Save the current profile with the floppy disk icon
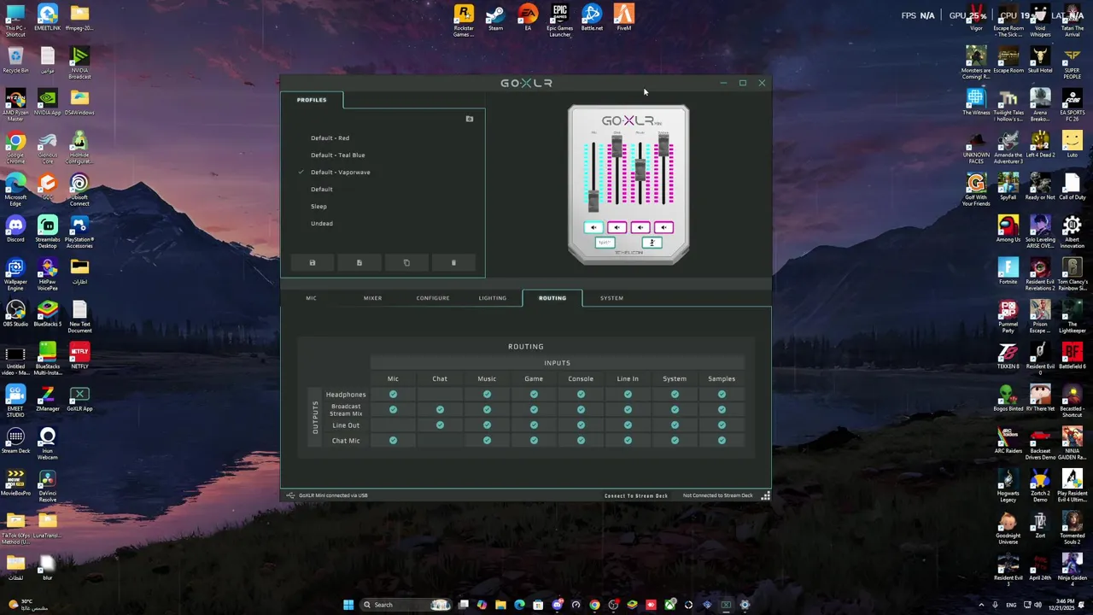This screenshot has width=1093, height=615. tap(313, 263)
